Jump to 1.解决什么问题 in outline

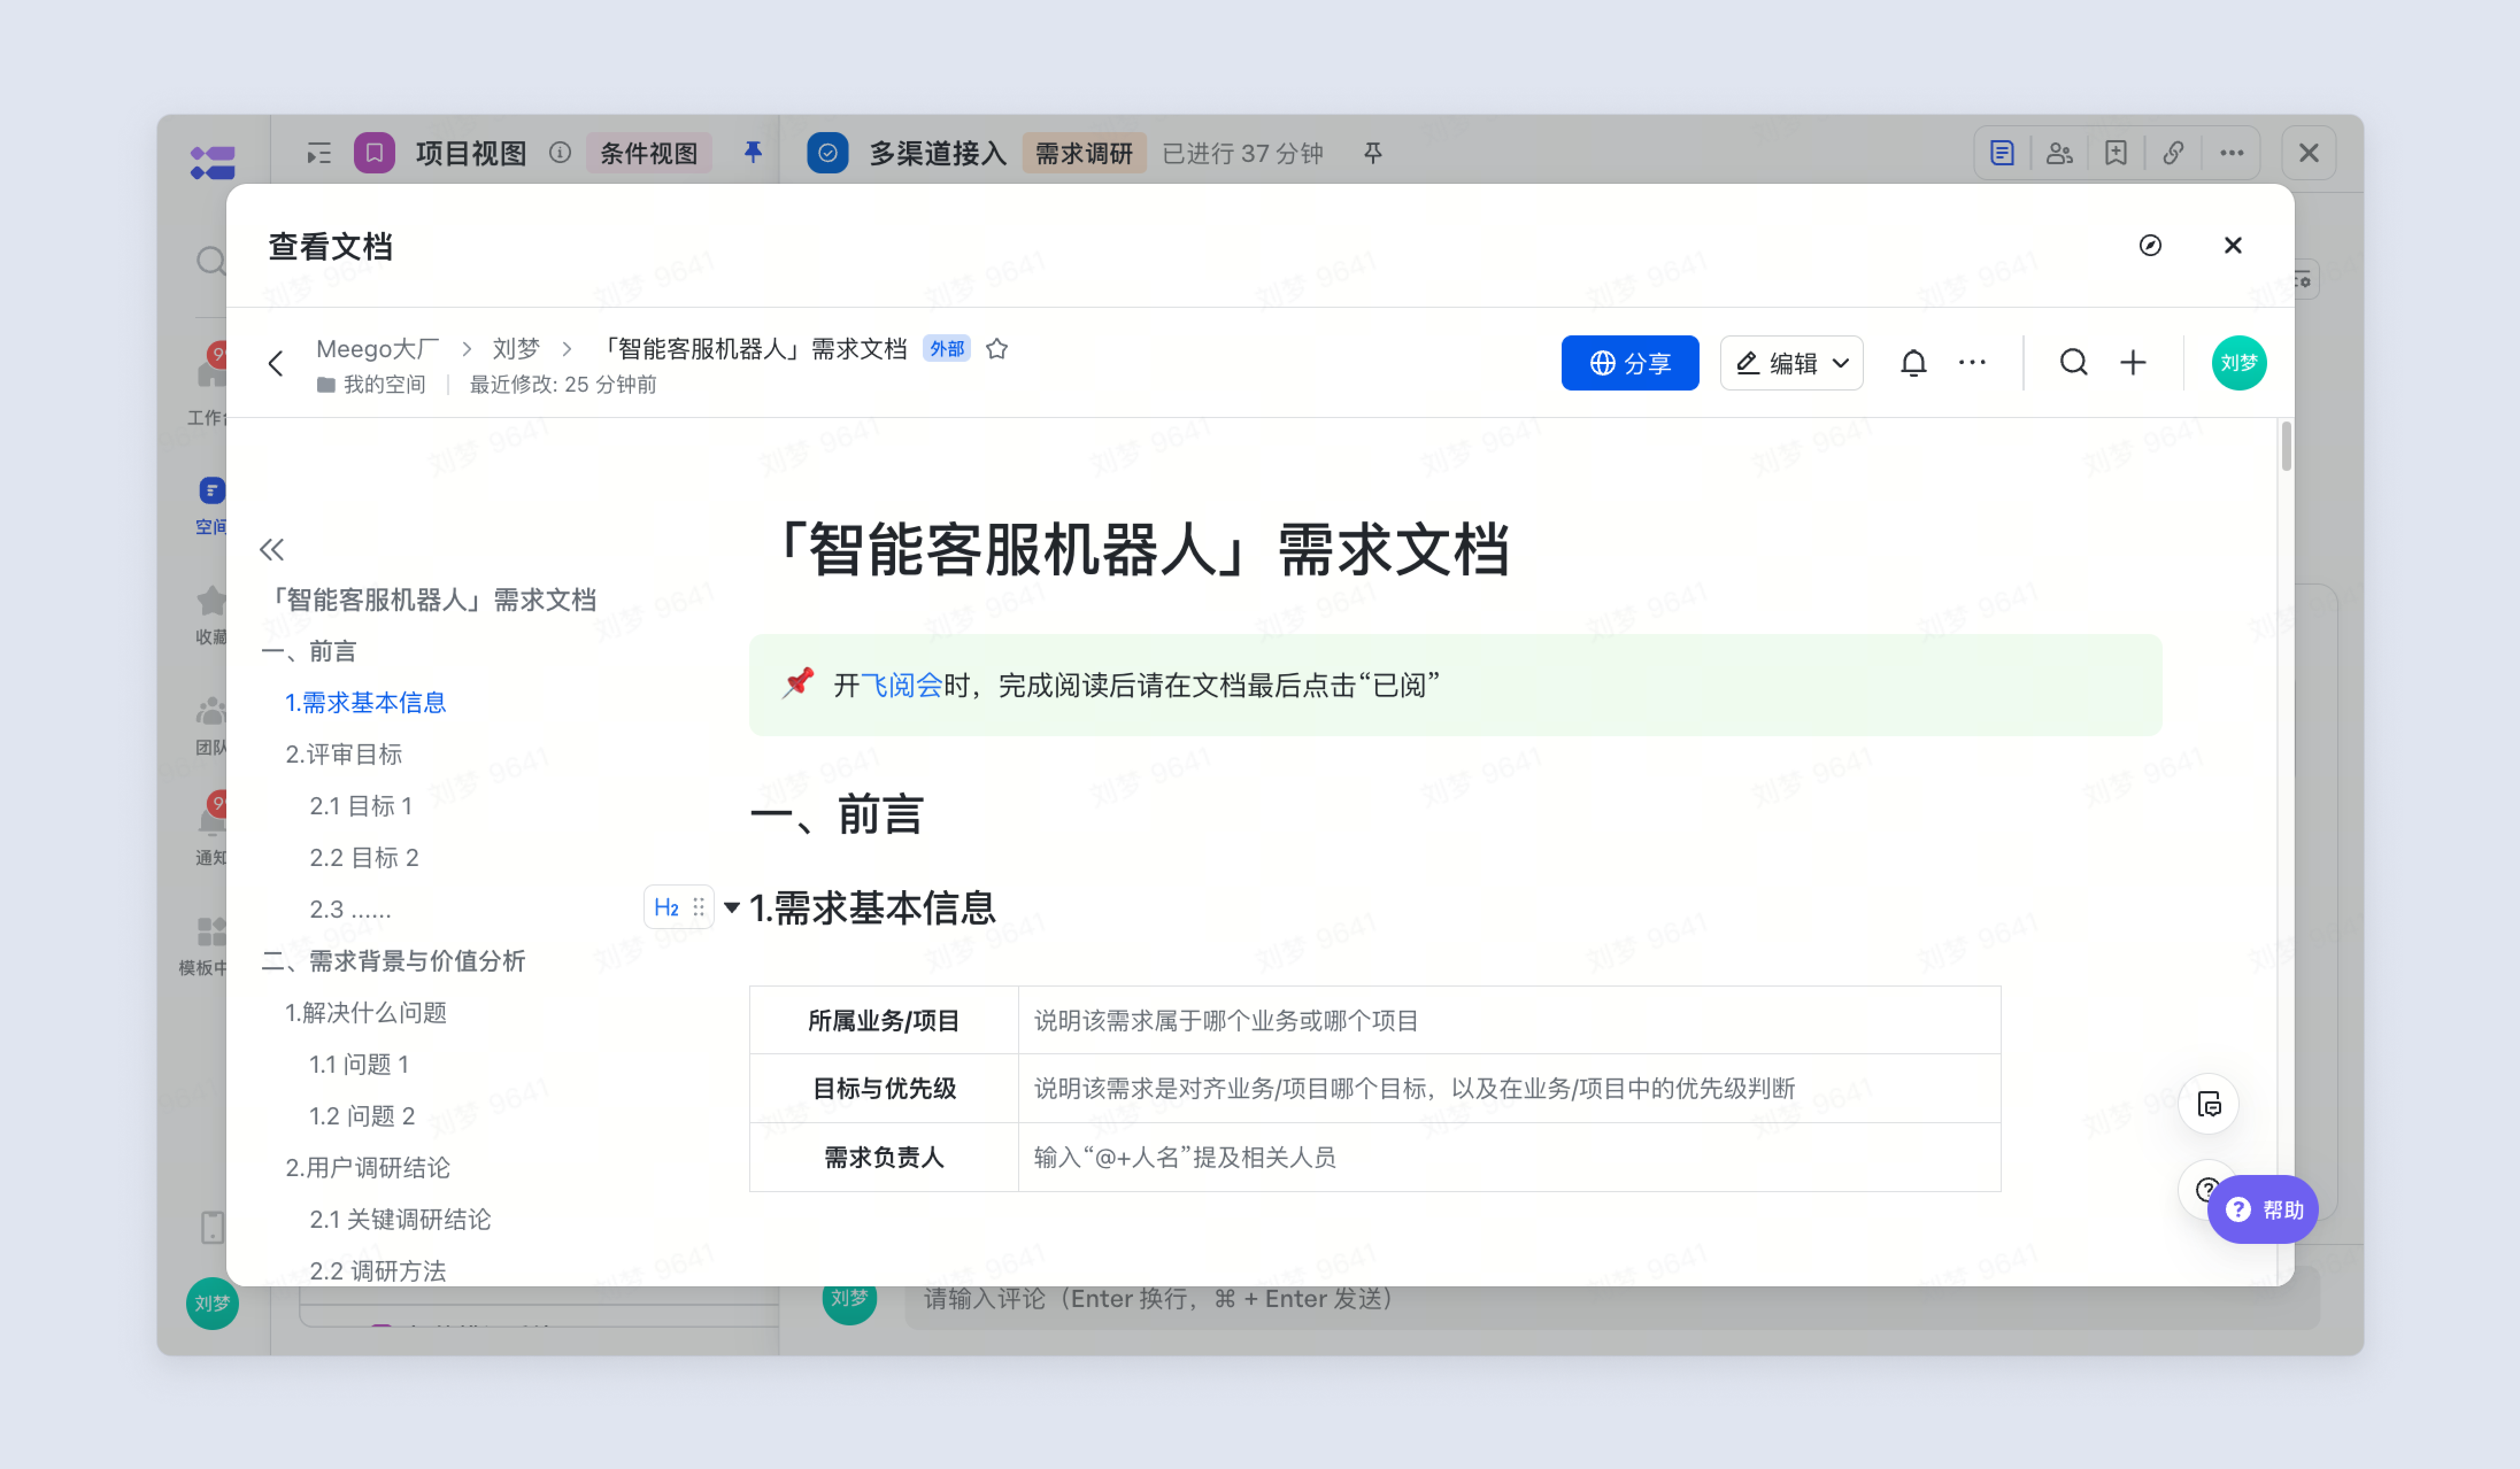[x=366, y=1013]
